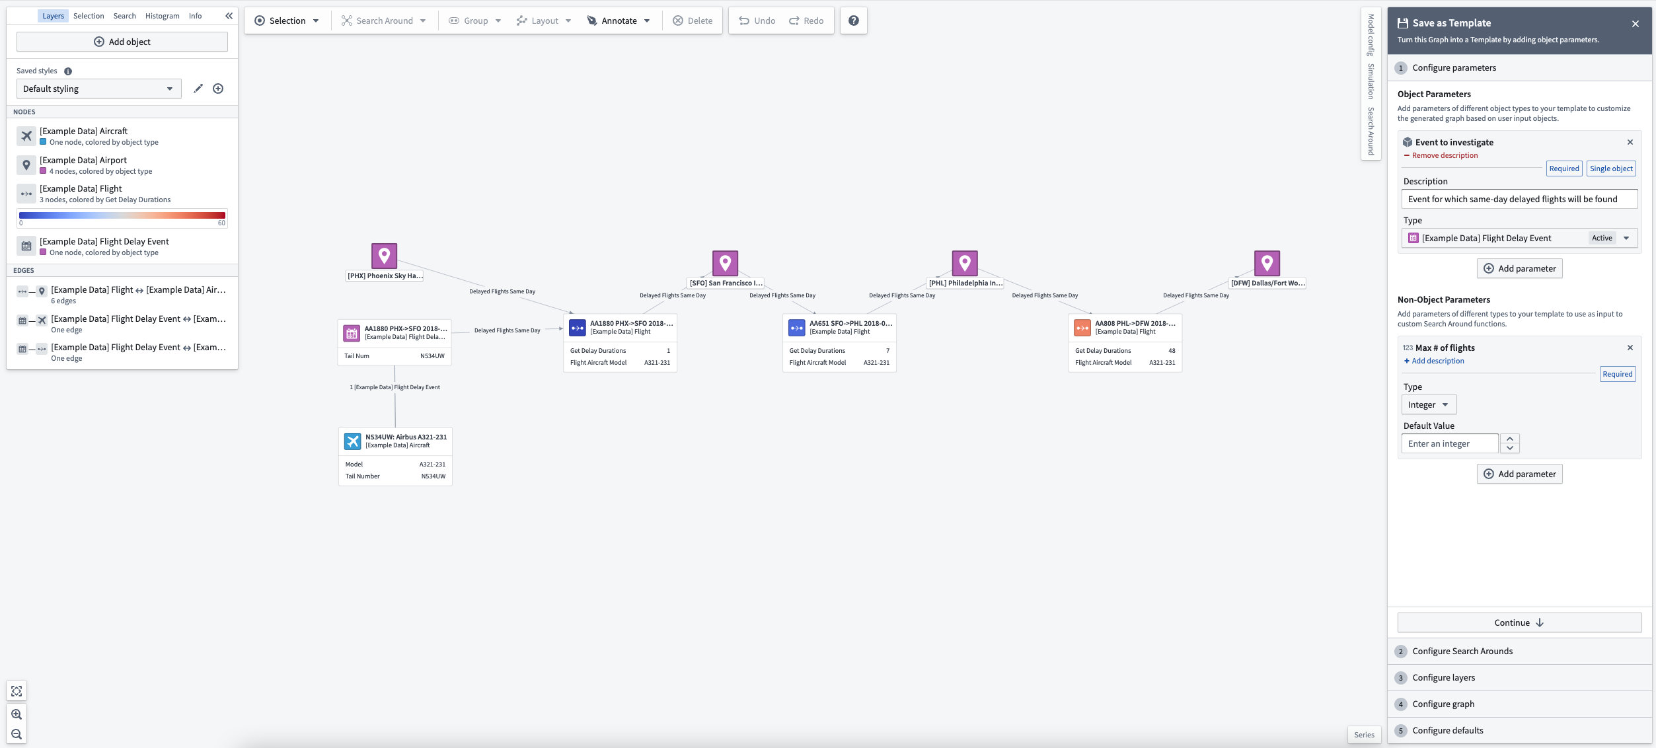
Task: Select the Flight Delay Event layer calendar icon
Action: (x=26, y=246)
